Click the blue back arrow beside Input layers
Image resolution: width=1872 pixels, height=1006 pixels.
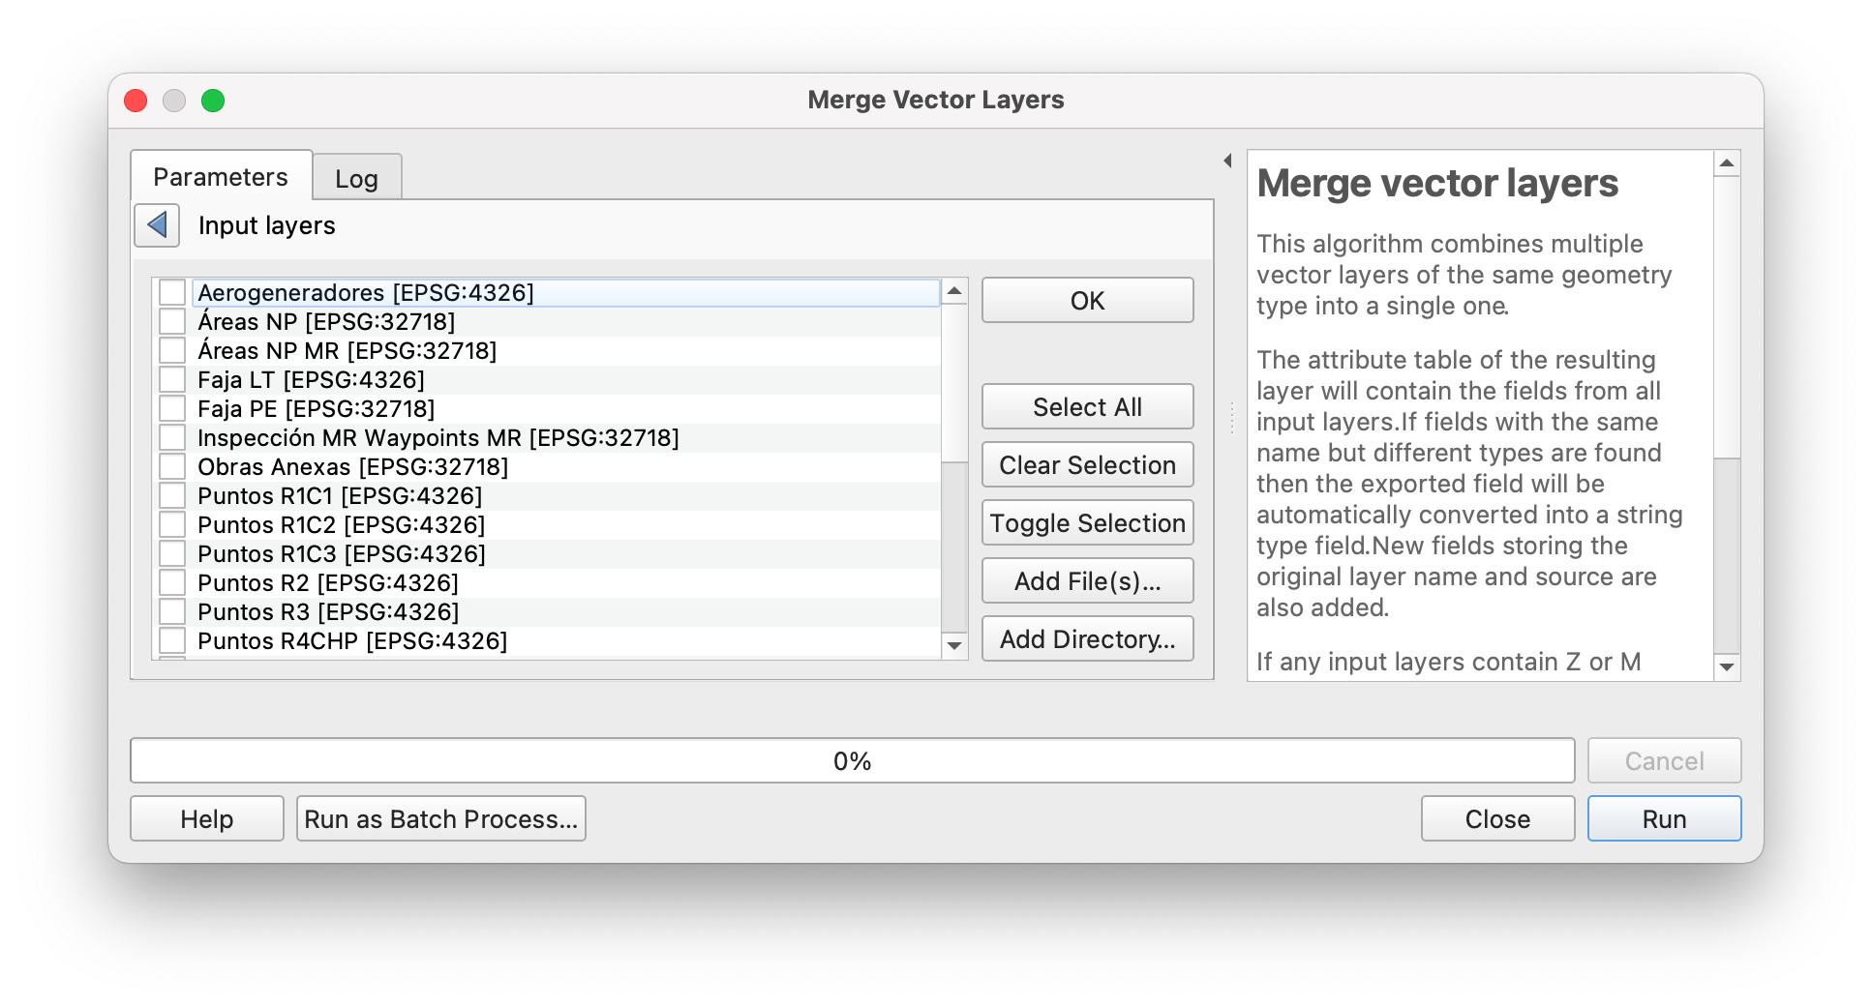[157, 225]
